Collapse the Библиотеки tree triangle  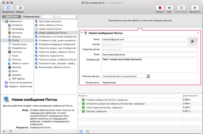(3, 21)
